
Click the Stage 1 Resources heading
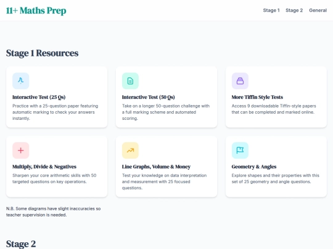(42, 53)
